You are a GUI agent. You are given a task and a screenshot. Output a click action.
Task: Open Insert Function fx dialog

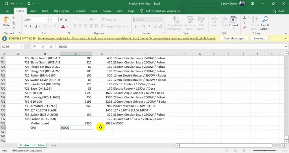(51, 47)
